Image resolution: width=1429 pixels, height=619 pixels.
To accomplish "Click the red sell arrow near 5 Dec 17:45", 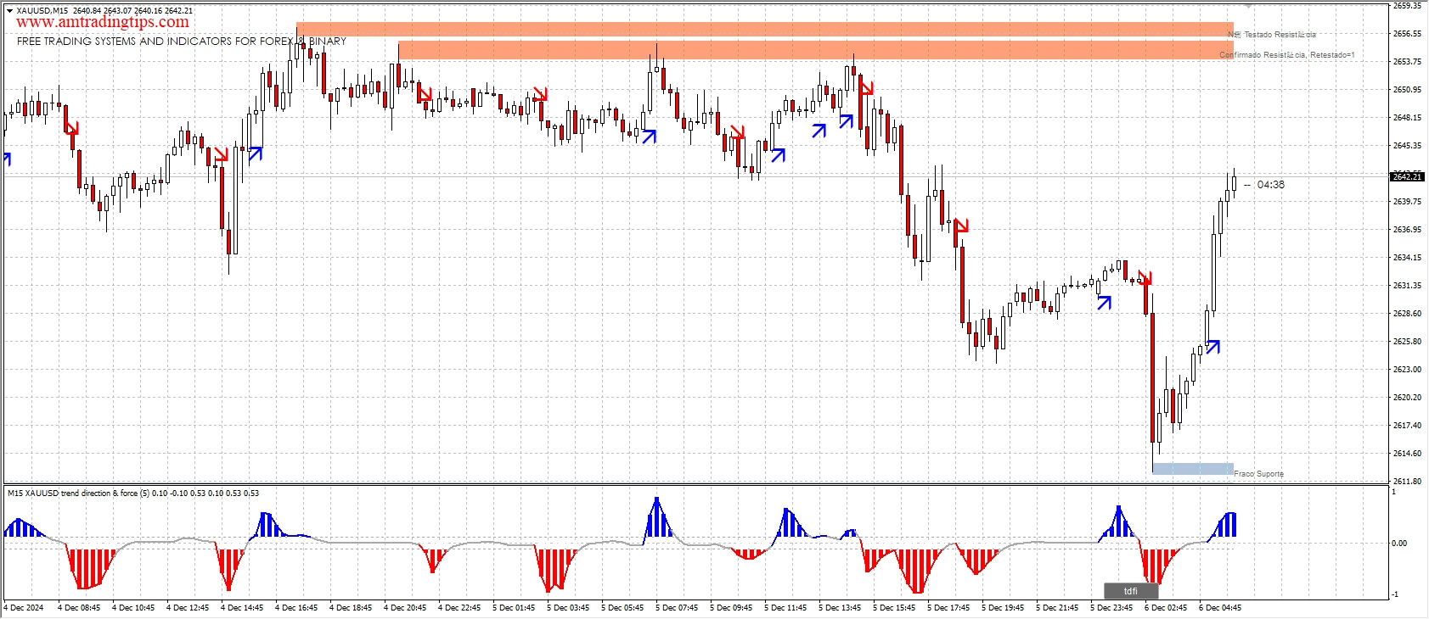I will tap(961, 226).
